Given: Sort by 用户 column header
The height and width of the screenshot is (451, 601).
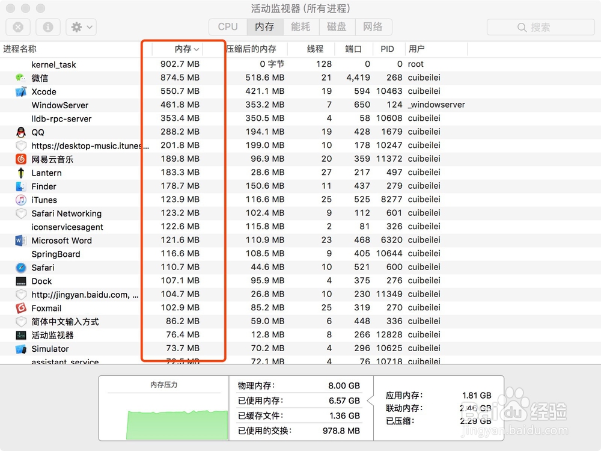Looking at the screenshot, I should tap(416, 49).
